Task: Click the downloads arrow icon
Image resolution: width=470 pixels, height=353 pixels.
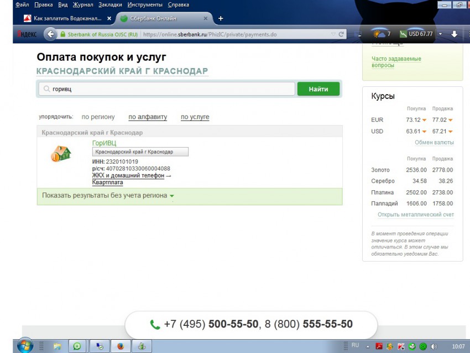Action: point(454,34)
